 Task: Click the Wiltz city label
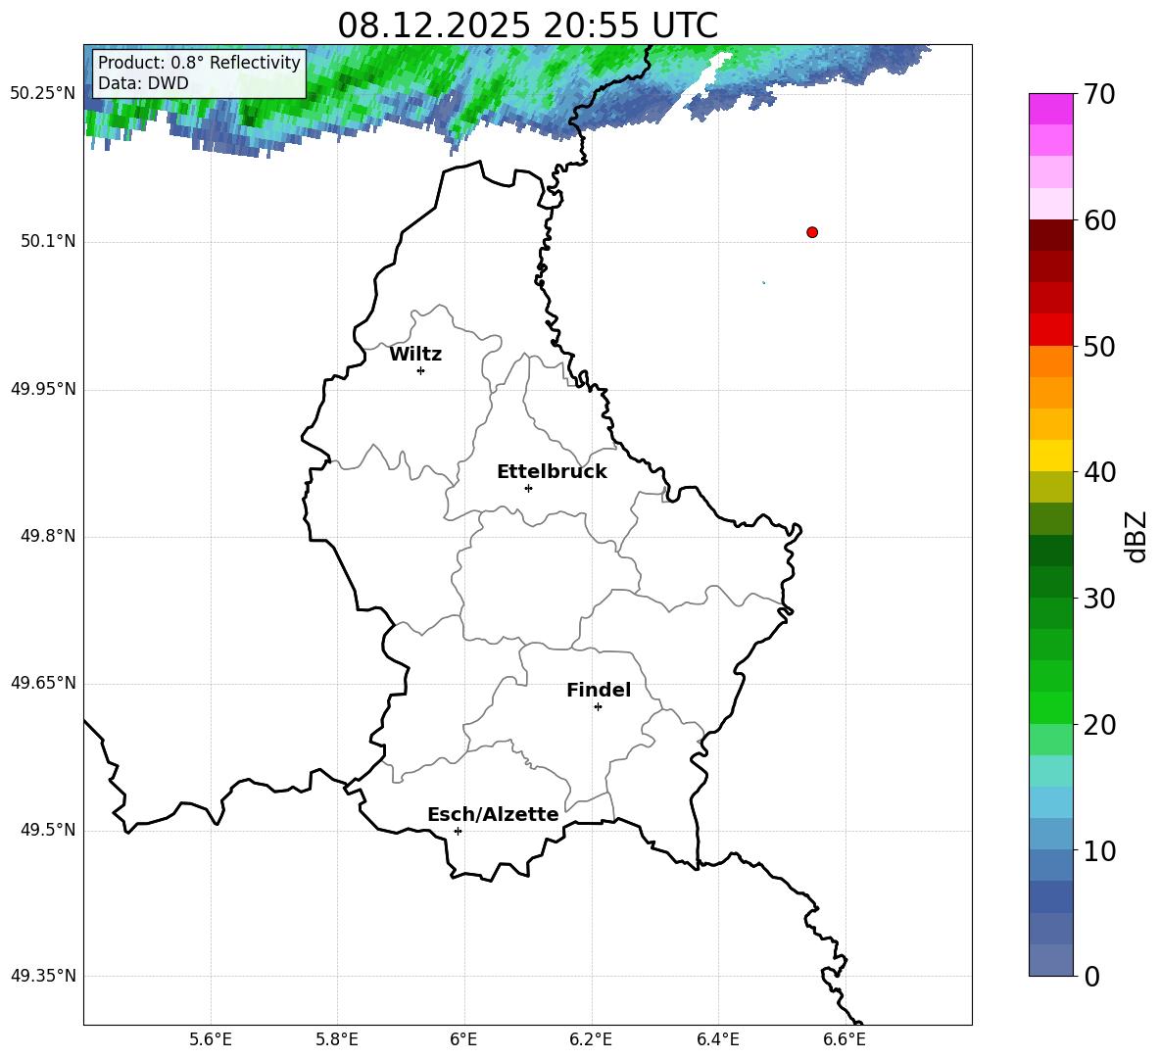(415, 355)
